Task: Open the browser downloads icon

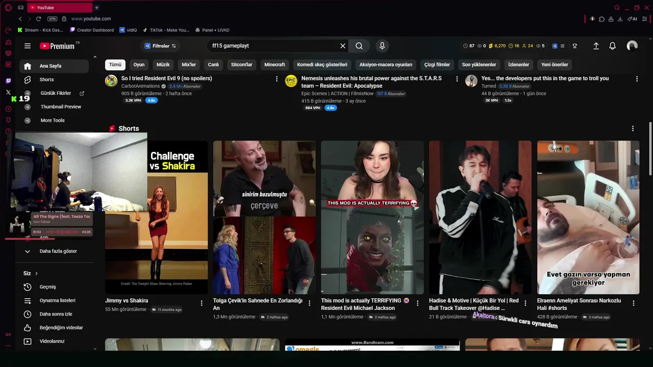Action: [x=620, y=19]
